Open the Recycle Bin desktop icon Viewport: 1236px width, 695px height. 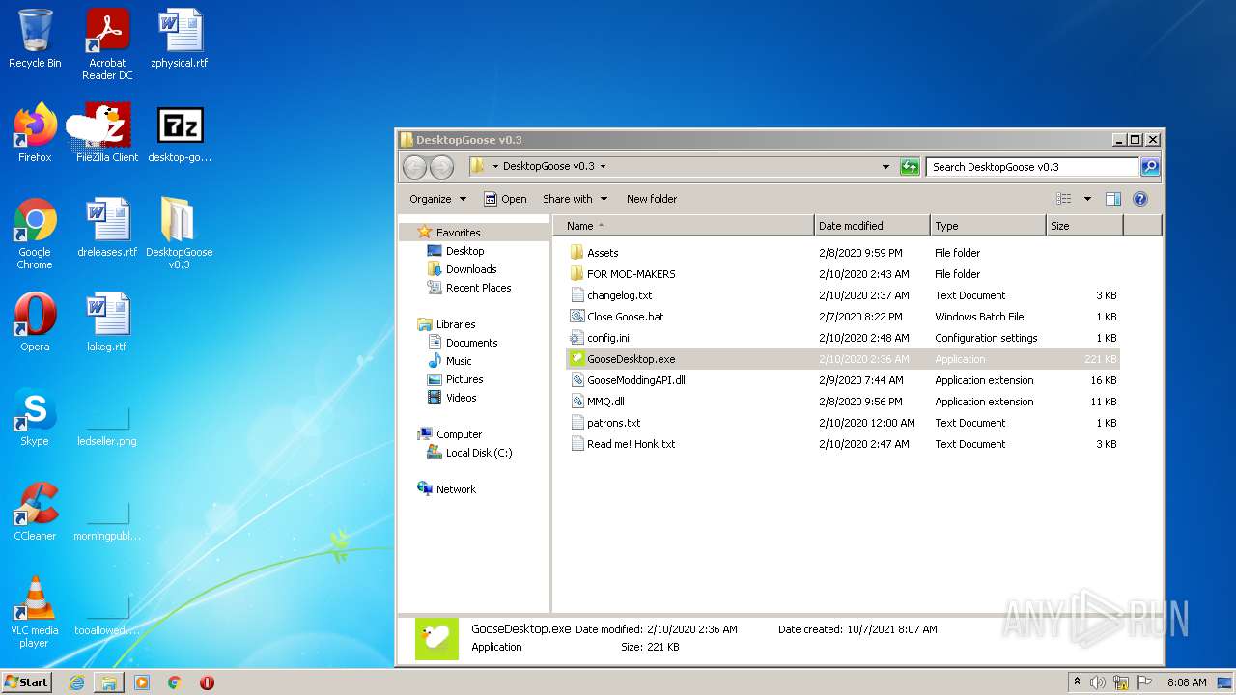(x=35, y=39)
